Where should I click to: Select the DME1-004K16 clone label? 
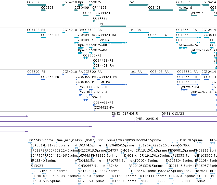pos(147,119)
